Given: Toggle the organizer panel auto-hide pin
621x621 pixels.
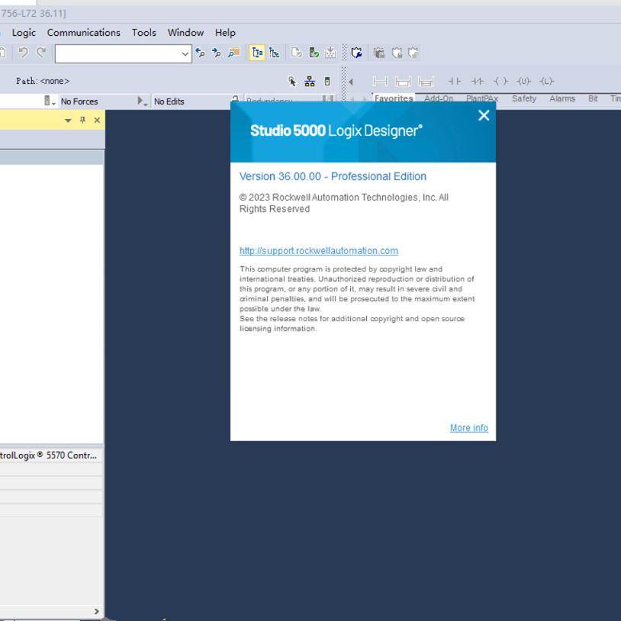Looking at the screenshot, I should 82,120.
